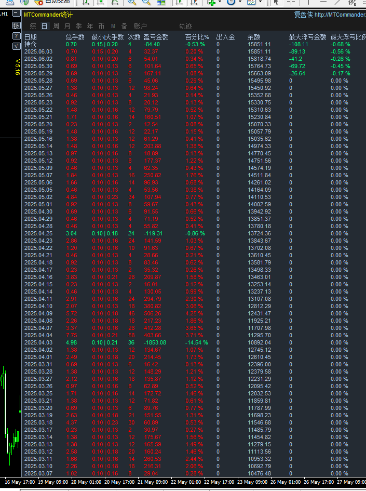Switch to the 日 daily tab
The image size is (366, 491).
45,26
